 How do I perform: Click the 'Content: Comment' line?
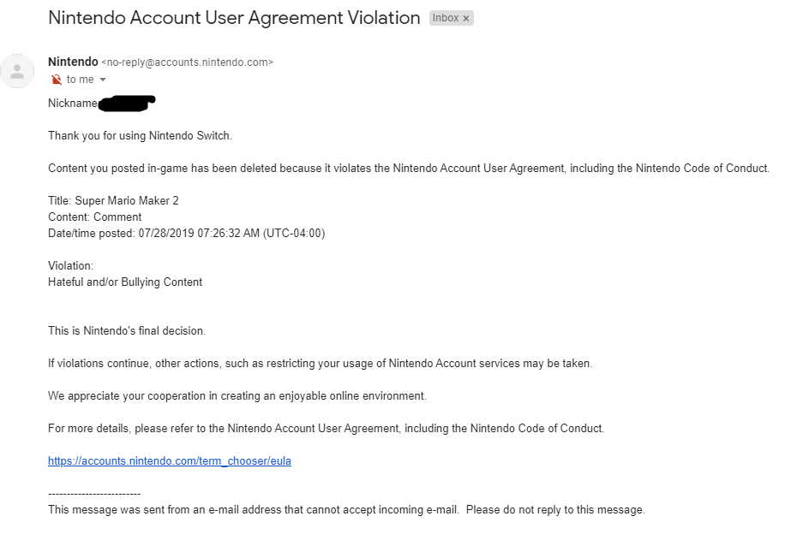95,217
